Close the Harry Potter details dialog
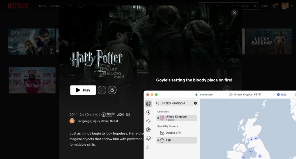The image size is (296, 159). pos(234,13)
